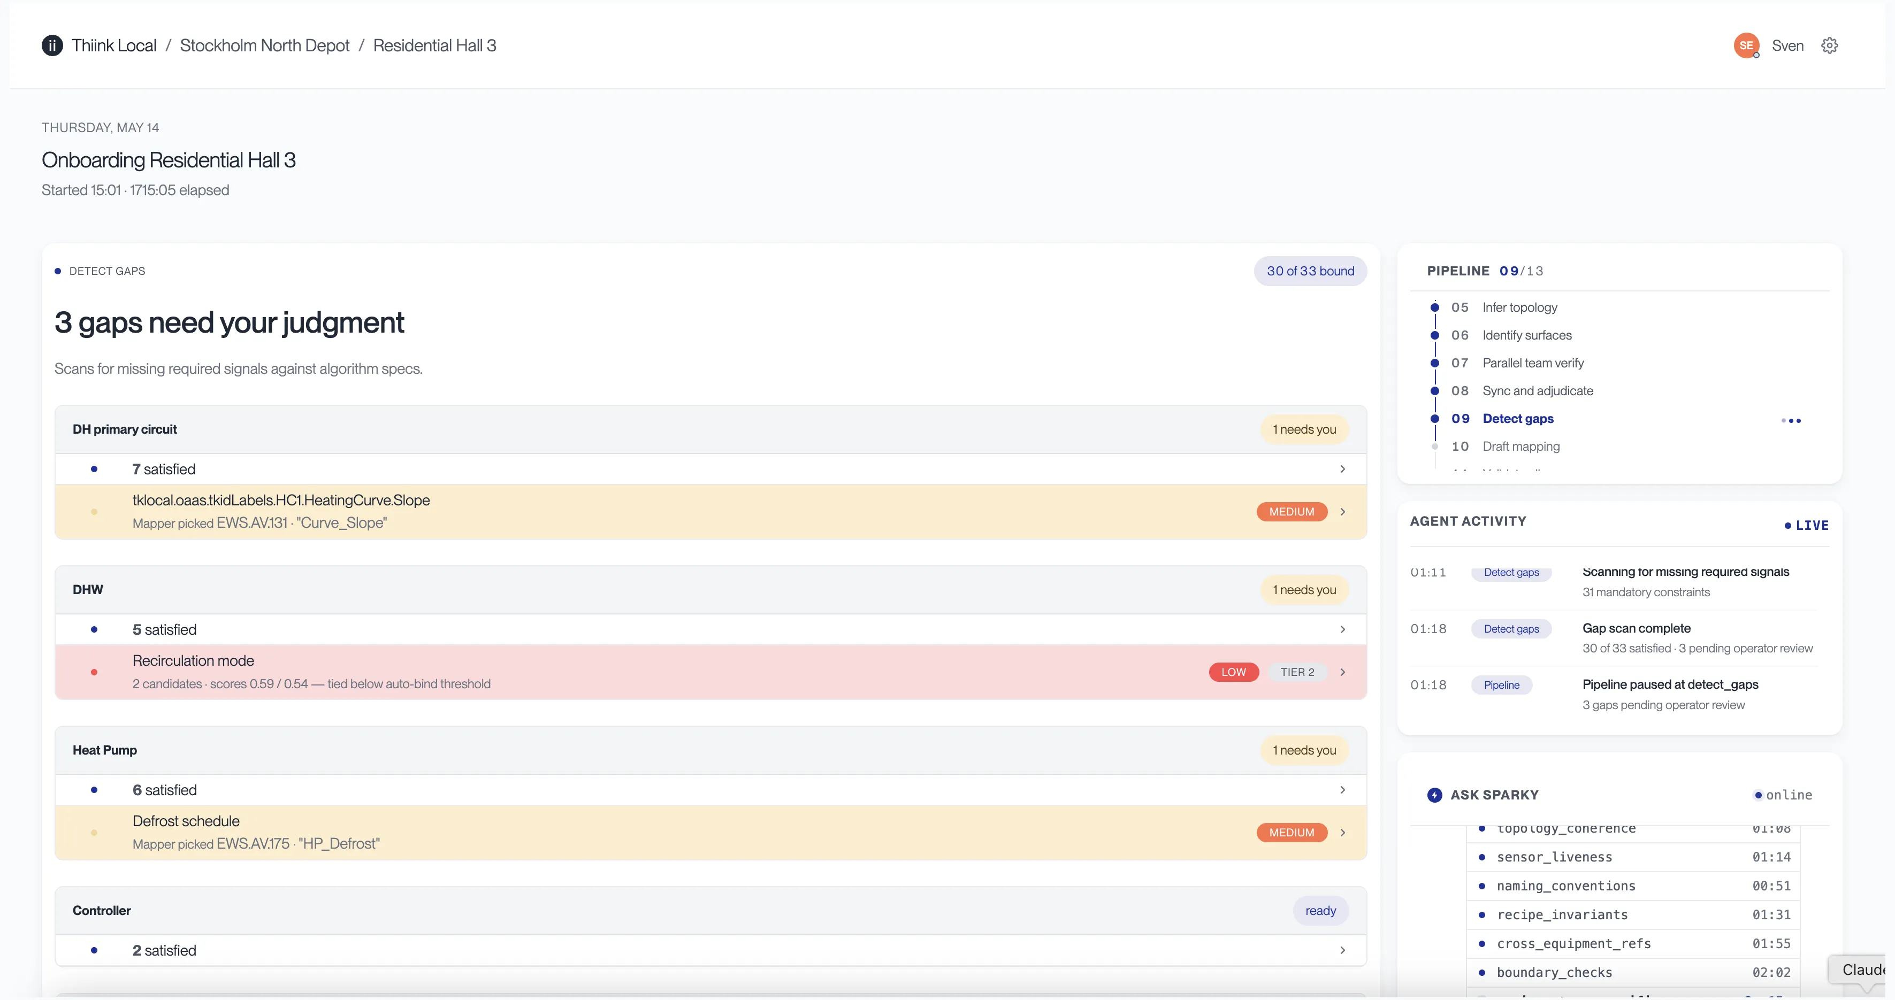Viewport: 1895px width, 1000px height.
Task: Open the HeatingCurve.Slope gap chevron
Action: 1342,512
